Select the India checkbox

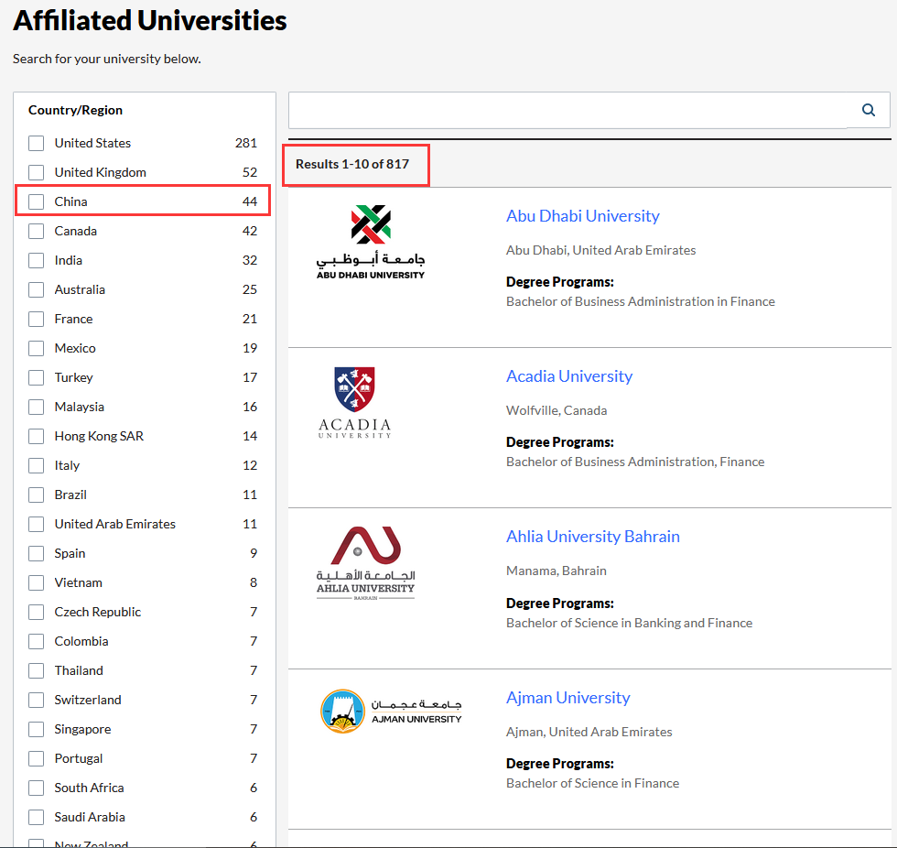pyautogui.click(x=36, y=260)
